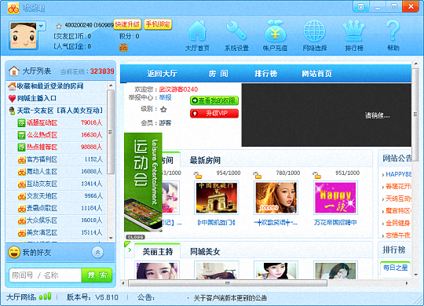Click 快速升级 button
This screenshot has width=424, height=306.
127,24
